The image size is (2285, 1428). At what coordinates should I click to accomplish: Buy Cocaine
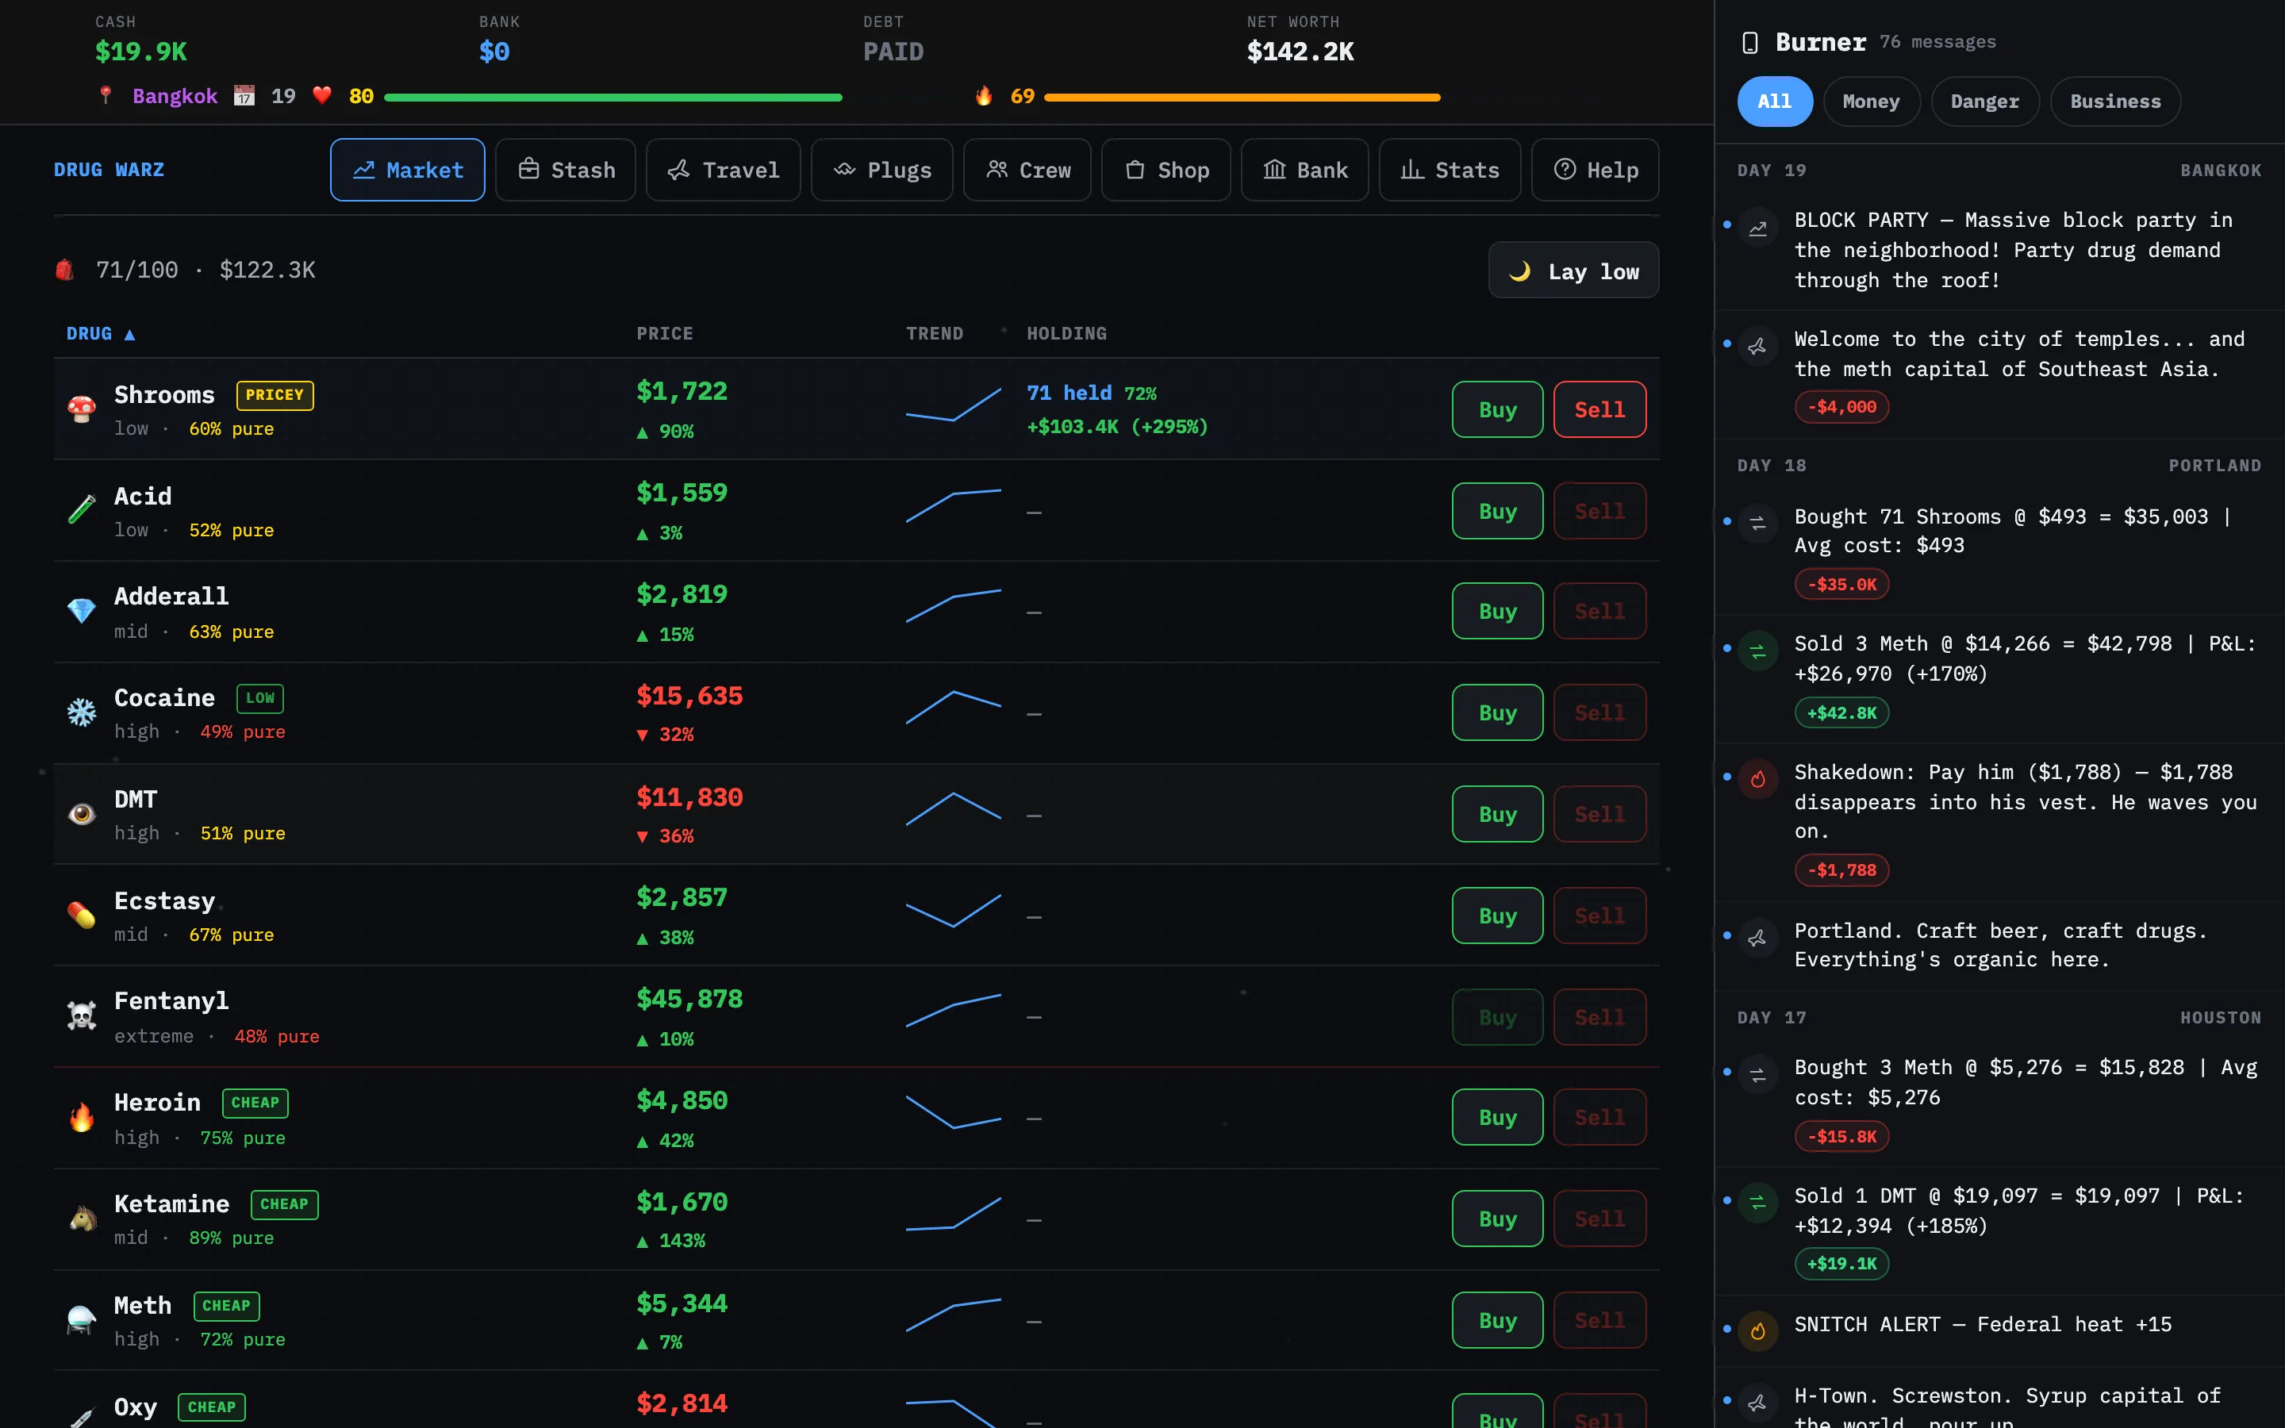[1497, 712]
